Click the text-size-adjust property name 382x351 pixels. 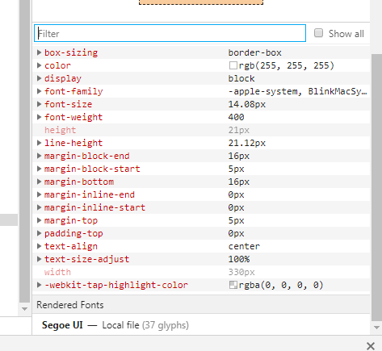[x=86, y=259]
